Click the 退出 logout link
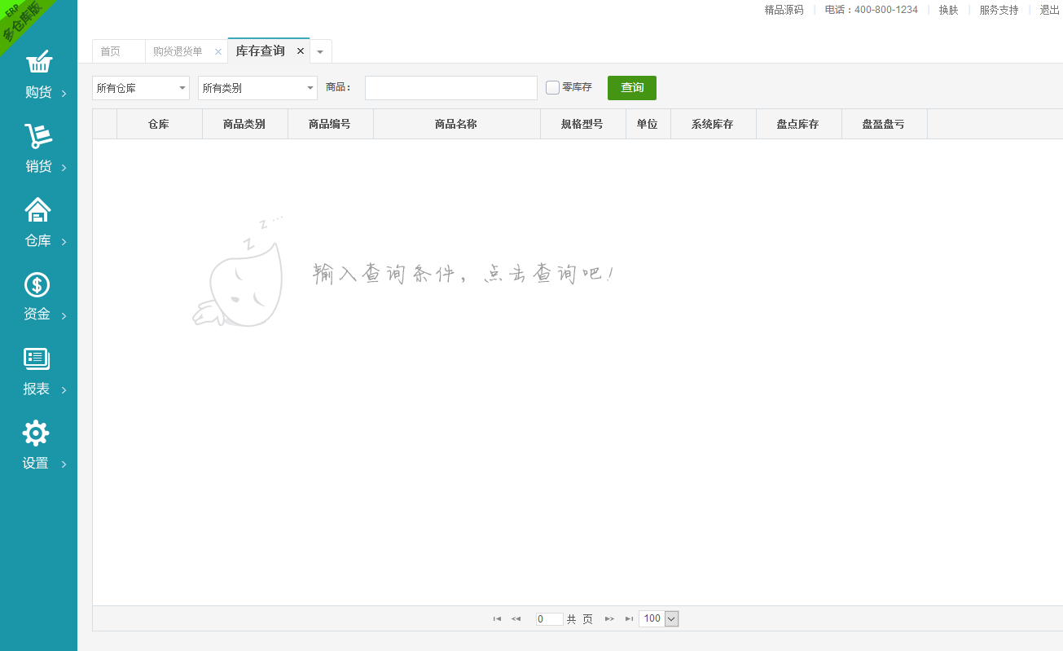 (1049, 10)
